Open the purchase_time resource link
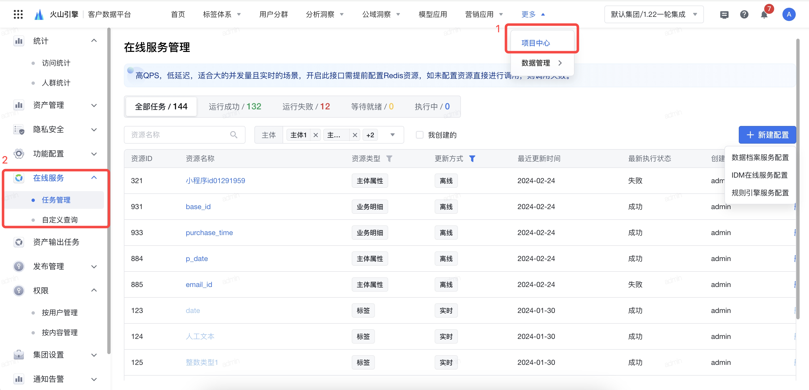Image resolution: width=809 pixels, height=390 pixels. tap(210, 233)
